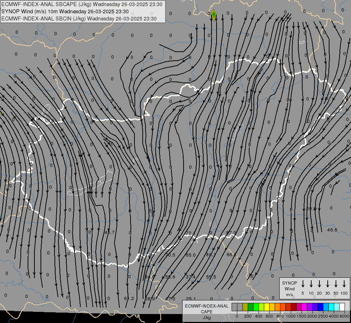This screenshot has width=351, height=323.
Task: Click the 55.5 value on the map
Action: click(211, 277)
